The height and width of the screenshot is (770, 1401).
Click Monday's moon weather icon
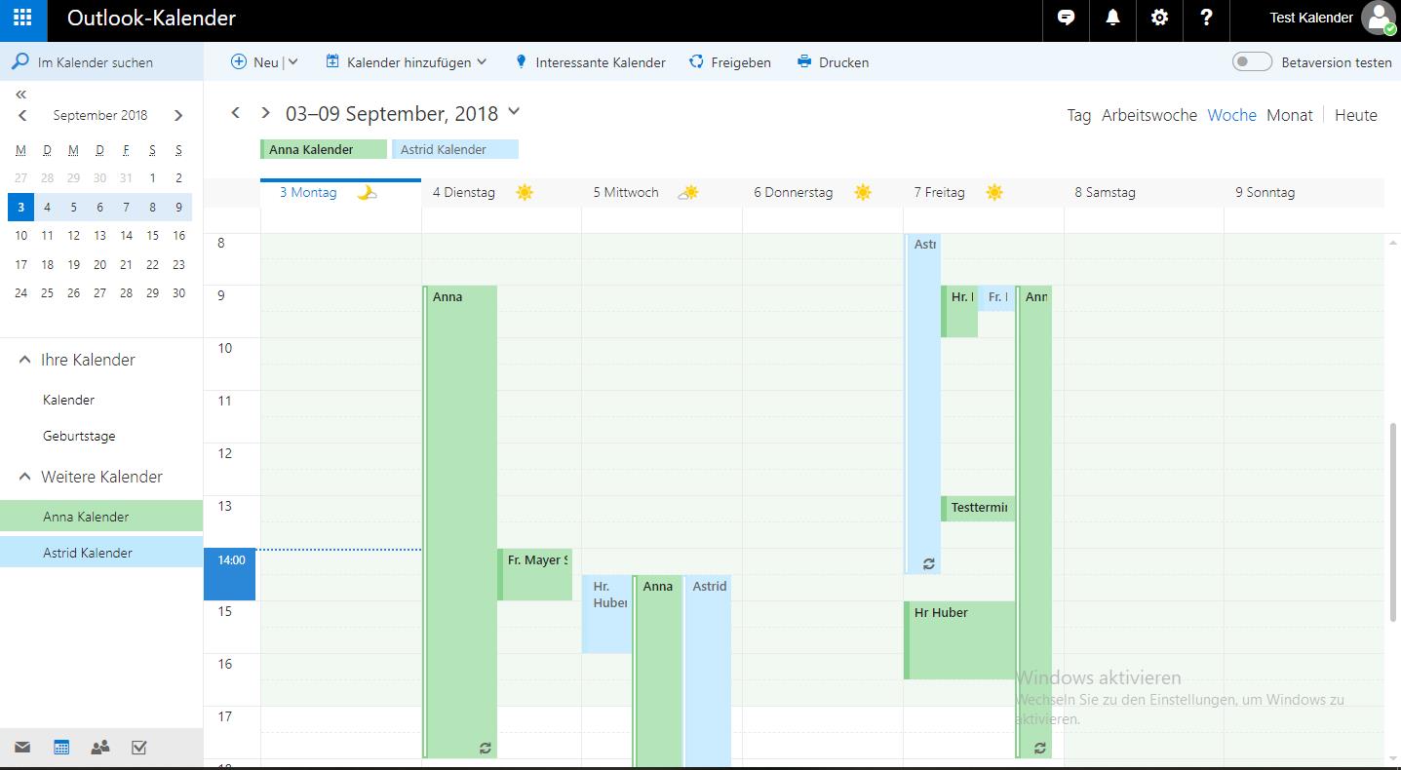[367, 192]
